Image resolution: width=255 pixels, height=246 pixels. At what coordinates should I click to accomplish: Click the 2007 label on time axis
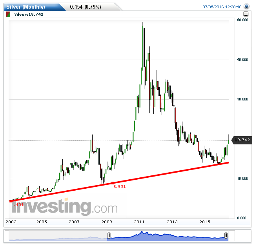tap(74, 222)
